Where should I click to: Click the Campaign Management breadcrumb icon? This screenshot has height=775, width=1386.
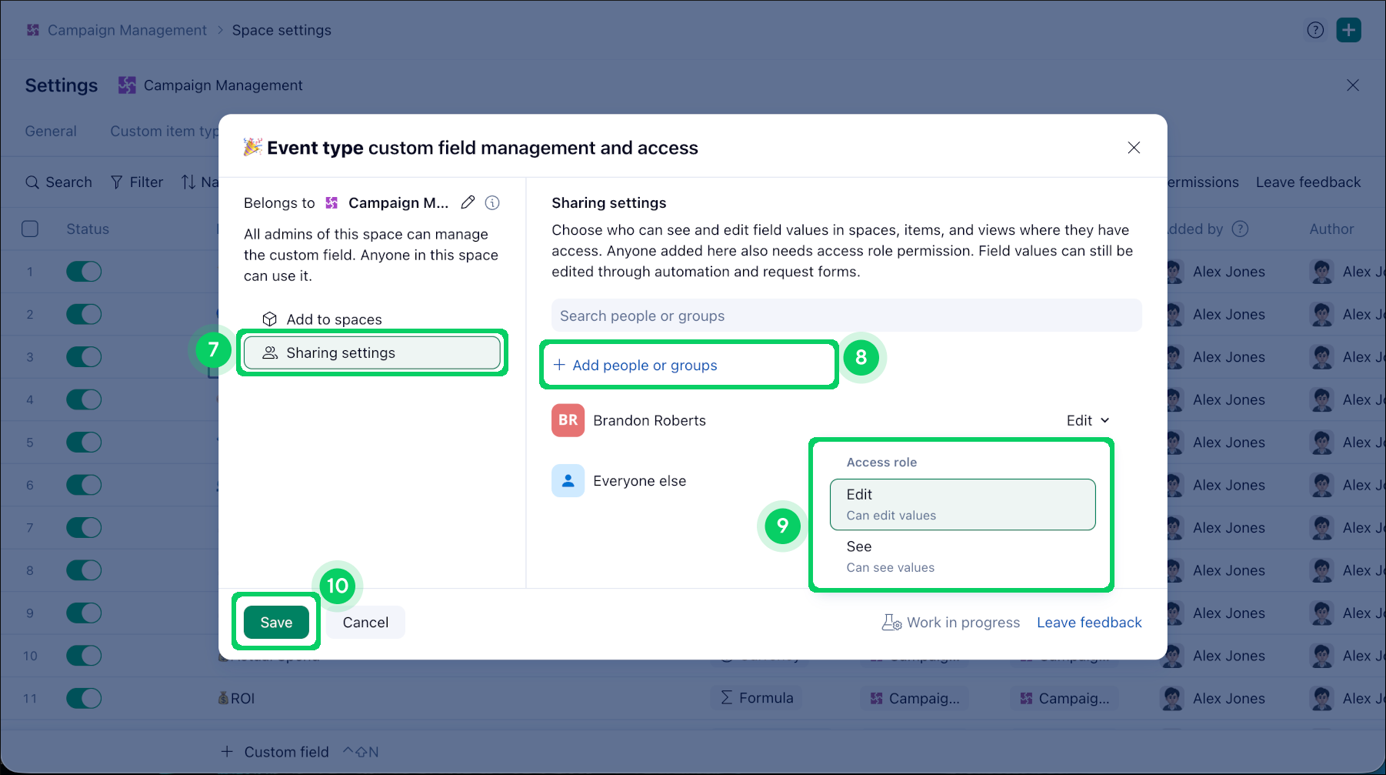coord(33,30)
